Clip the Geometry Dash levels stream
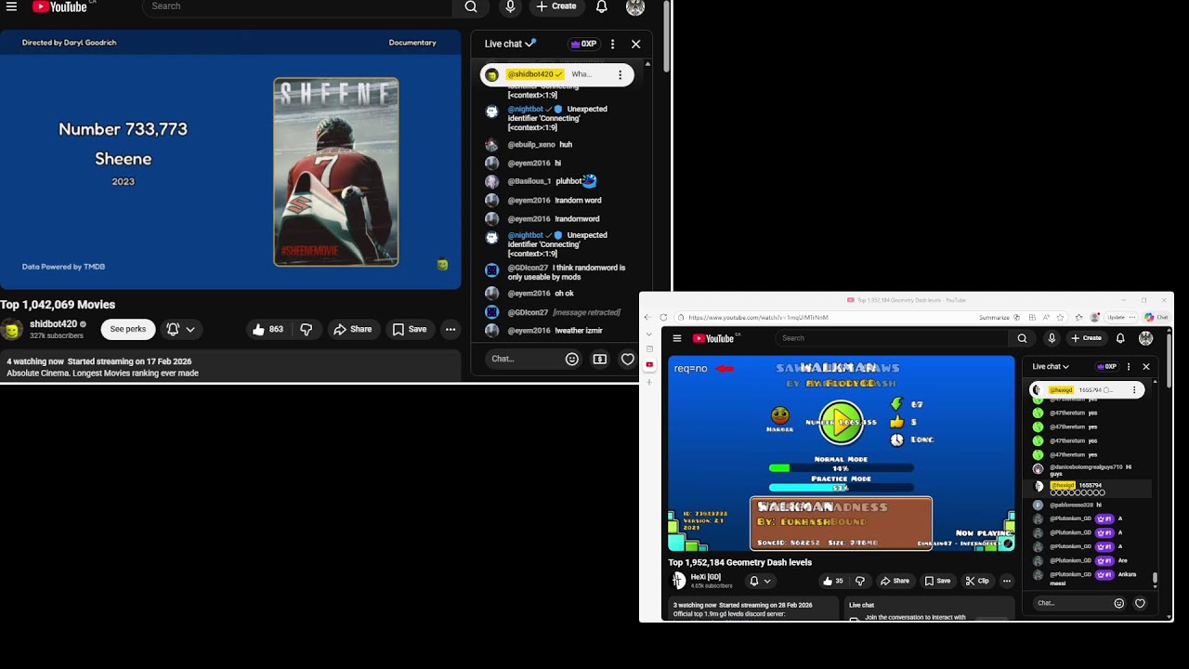This screenshot has height=669, width=1189. click(x=976, y=581)
